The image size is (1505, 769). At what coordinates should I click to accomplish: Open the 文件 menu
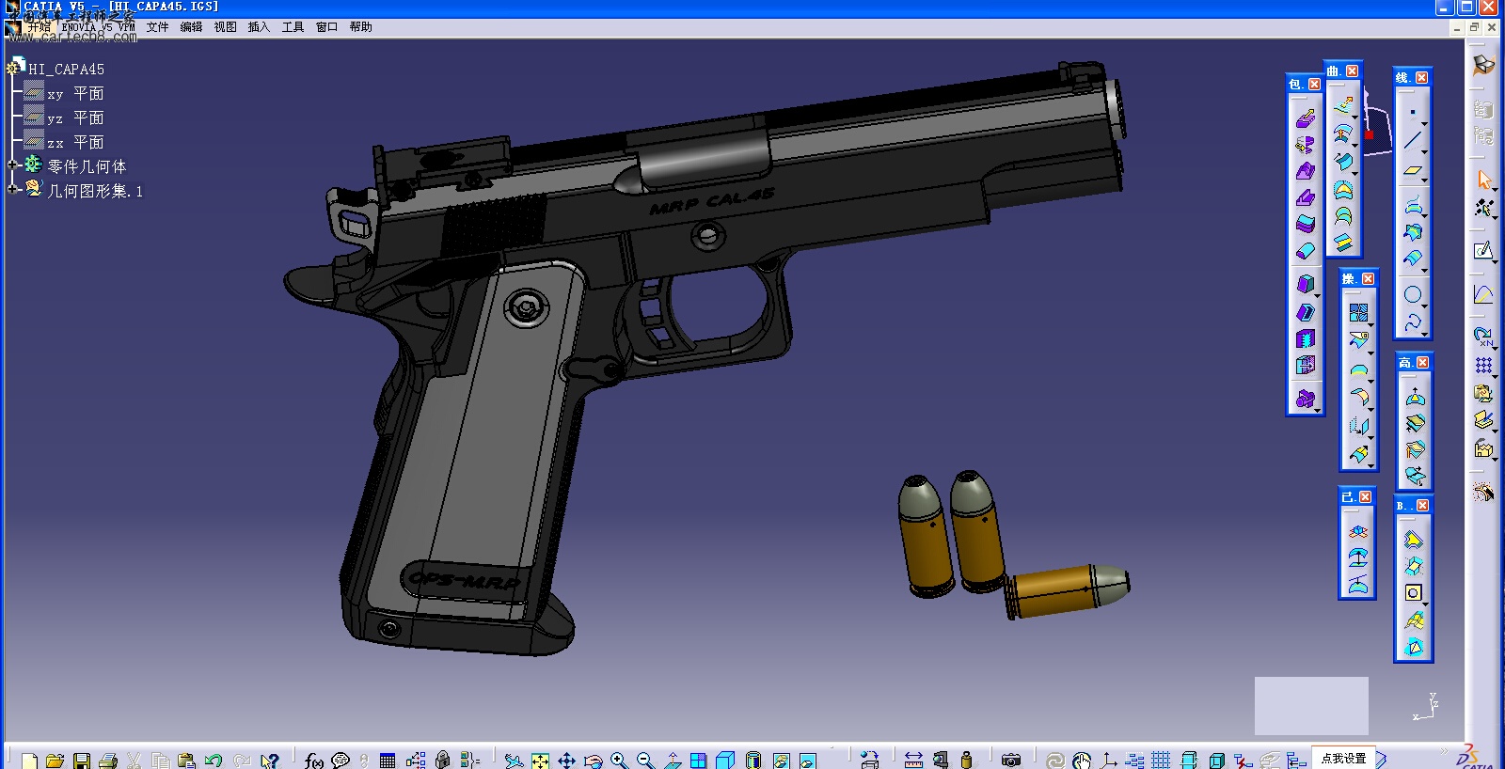(157, 27)
